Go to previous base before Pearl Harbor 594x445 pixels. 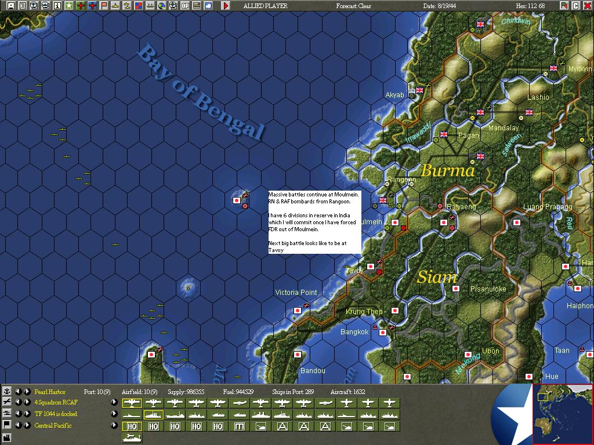18,391
